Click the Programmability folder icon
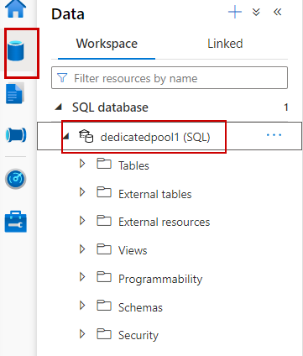The image size is (303, 356). coord(104,277)
